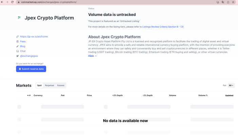Click the browser back arrow
This screenshot has height=137, width=238.
[2, 2]
